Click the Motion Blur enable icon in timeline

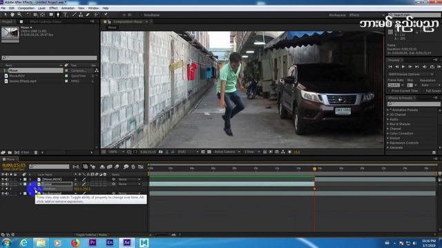click(x=117, y=167)
